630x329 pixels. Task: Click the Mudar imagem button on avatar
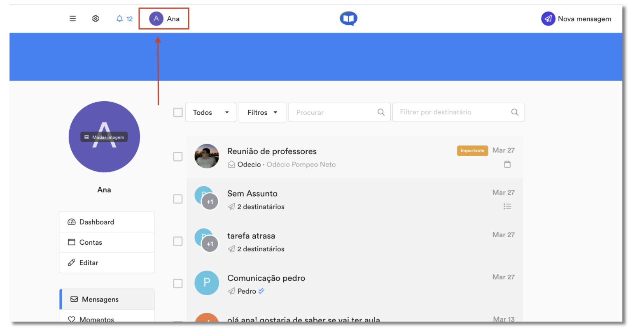(x=104, y=137)
